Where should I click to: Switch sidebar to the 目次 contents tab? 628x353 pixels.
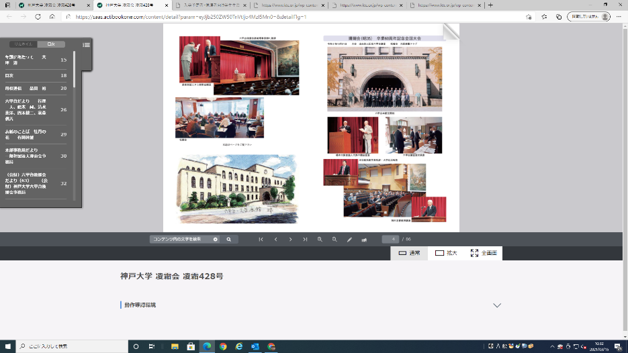click(x=51, y=44)
